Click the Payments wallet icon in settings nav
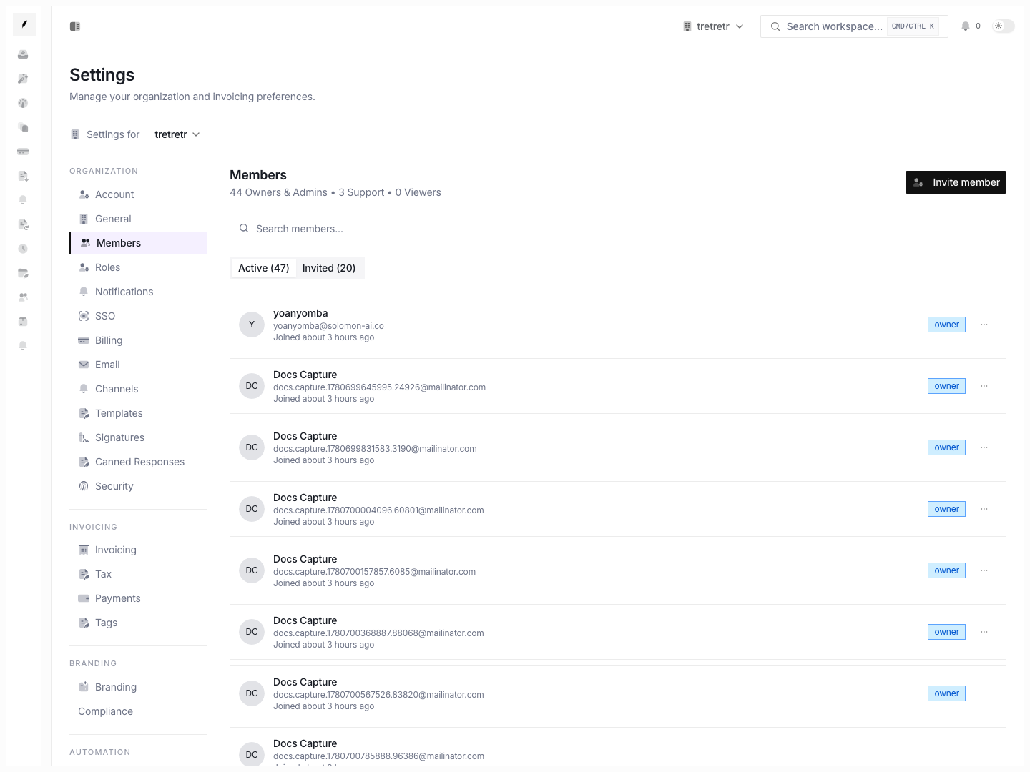The width and height of the screenshot is (1030, 772). tap(84, 598)
